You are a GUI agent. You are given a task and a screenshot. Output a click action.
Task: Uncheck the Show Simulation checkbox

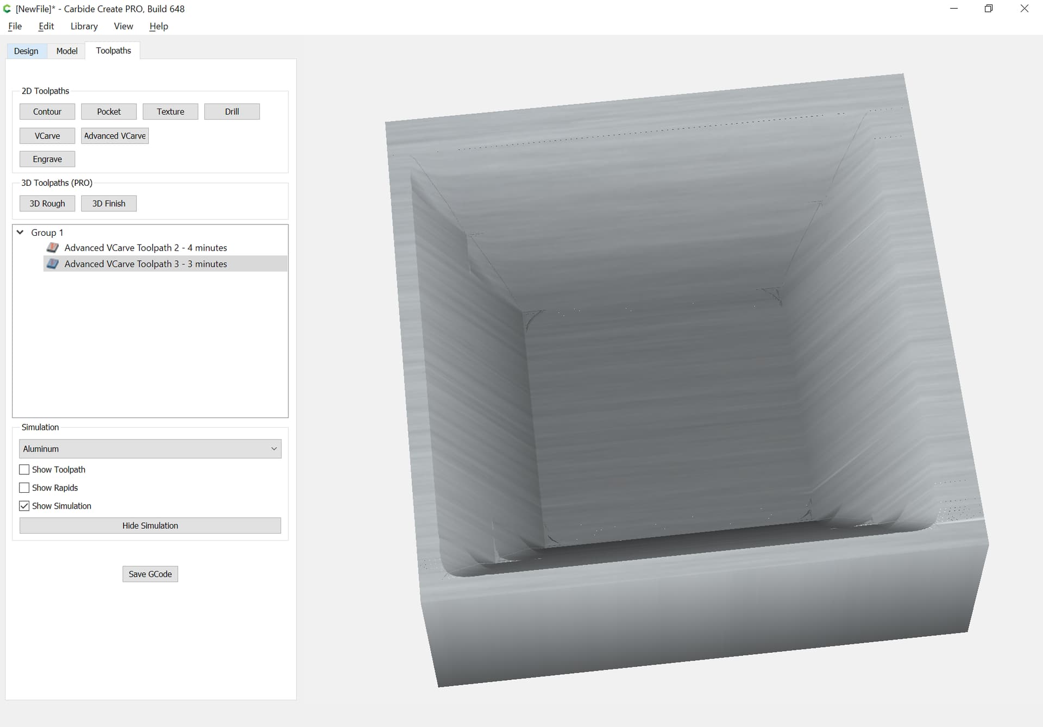tap(24, 506)
